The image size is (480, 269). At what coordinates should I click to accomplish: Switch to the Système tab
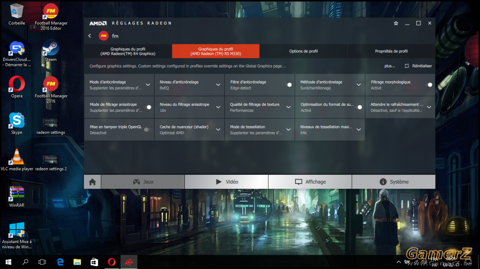(x=394, y=182)
